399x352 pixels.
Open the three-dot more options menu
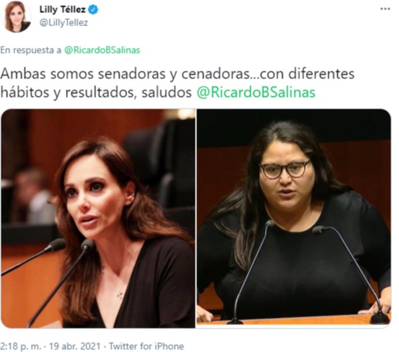(385, 9)
